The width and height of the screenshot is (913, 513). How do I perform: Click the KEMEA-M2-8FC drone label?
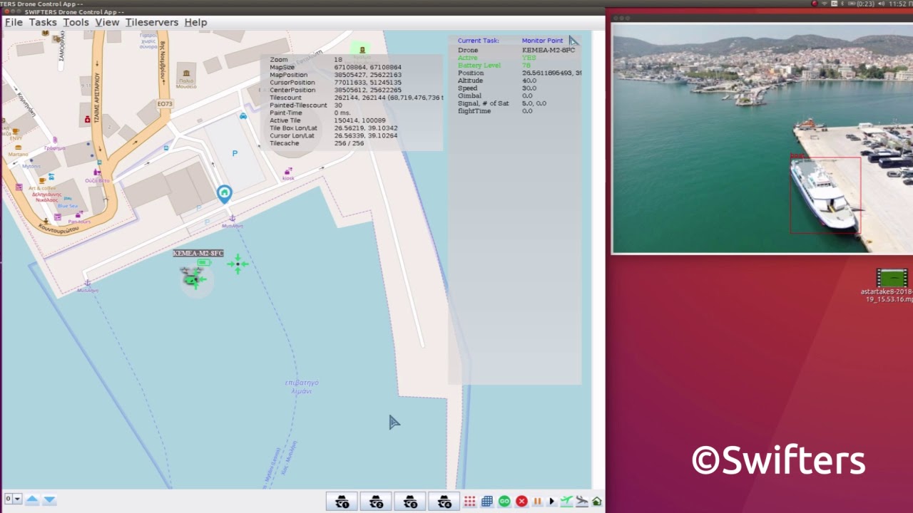pyautogui.click(x=198, y=253)
